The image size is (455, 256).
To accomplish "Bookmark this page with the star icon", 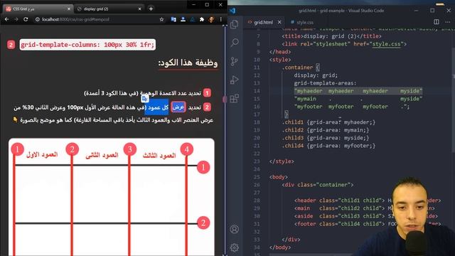I will (161, 19).
